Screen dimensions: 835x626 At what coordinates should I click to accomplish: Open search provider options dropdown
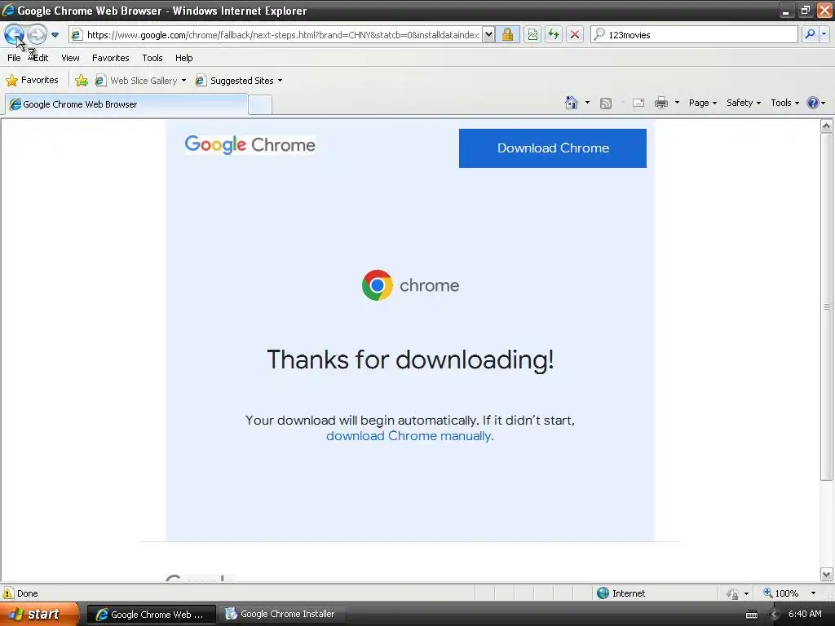coord(824,34)
